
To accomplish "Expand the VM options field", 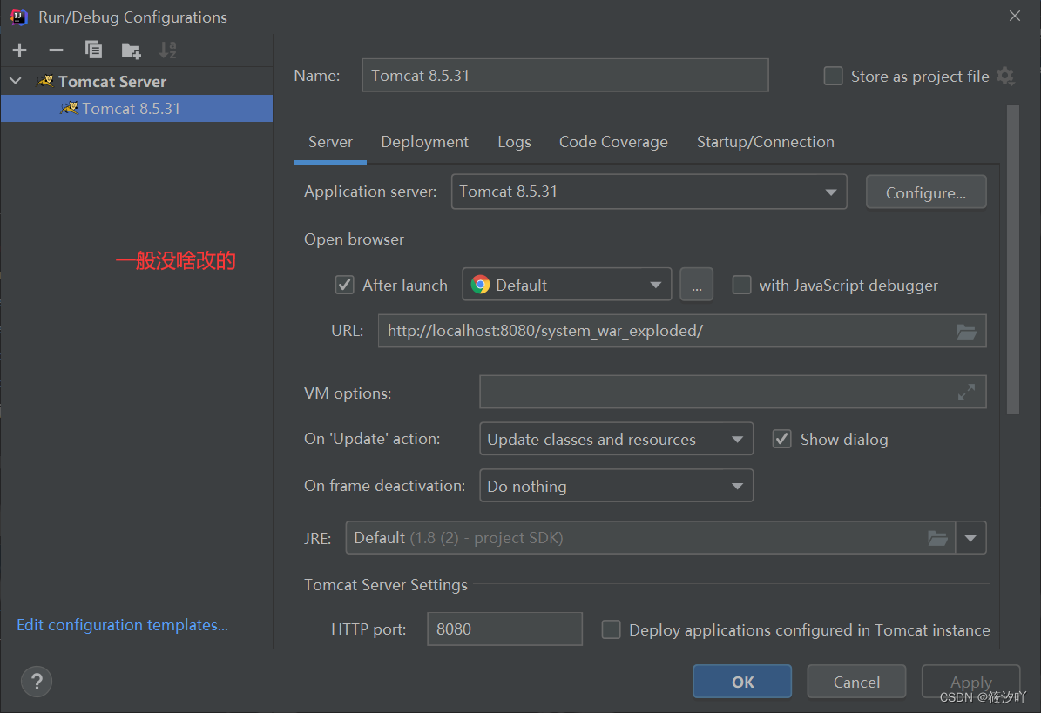I will click(966, 392).
